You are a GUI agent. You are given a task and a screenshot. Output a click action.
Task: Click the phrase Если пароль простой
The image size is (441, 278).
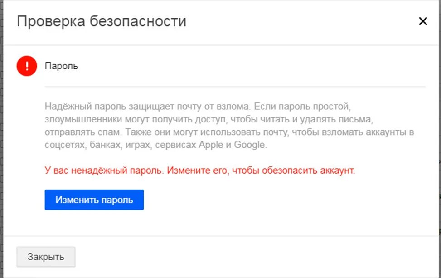(x=302, y=107)
